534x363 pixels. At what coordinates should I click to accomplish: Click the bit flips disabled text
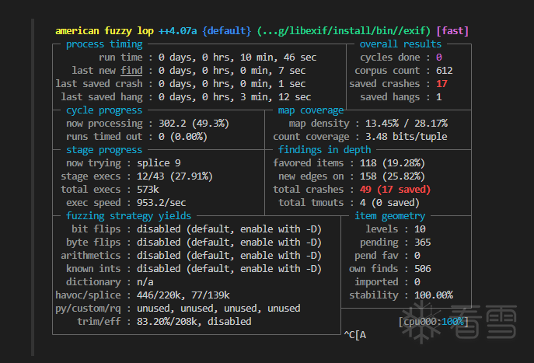pyautogui.click(x=229, y=229)
